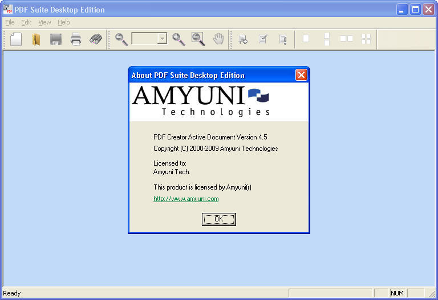Image resolution: width=438 pixels, height=300 pixels.
Task: Choose two-page facing layout icon
Action: pos(346,39)
